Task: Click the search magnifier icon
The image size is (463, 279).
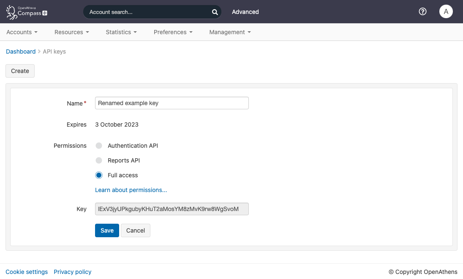Action: [x=215, y=12]
